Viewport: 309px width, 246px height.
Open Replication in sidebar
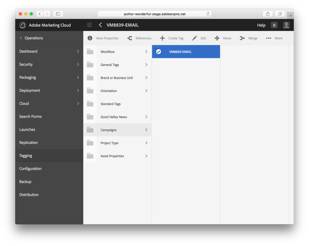pyautogui.click(x=49, y=142)
